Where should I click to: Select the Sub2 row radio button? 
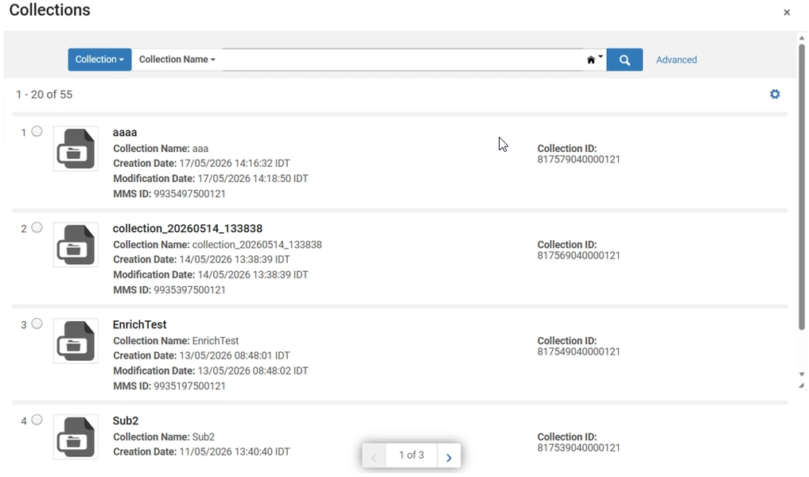tap(37, 420)
